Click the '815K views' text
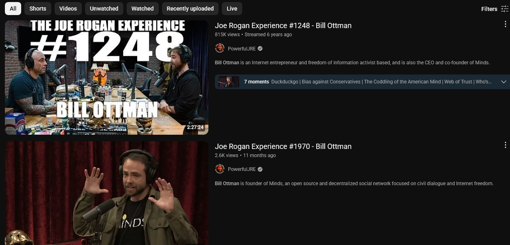This screenshot has height=245, width=510. tap(227, 35)
